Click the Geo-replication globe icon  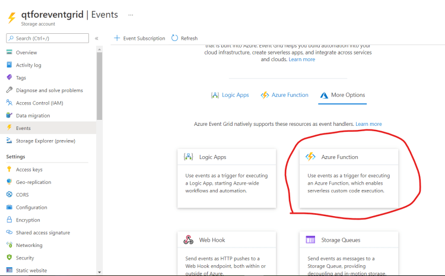(9, 182)
